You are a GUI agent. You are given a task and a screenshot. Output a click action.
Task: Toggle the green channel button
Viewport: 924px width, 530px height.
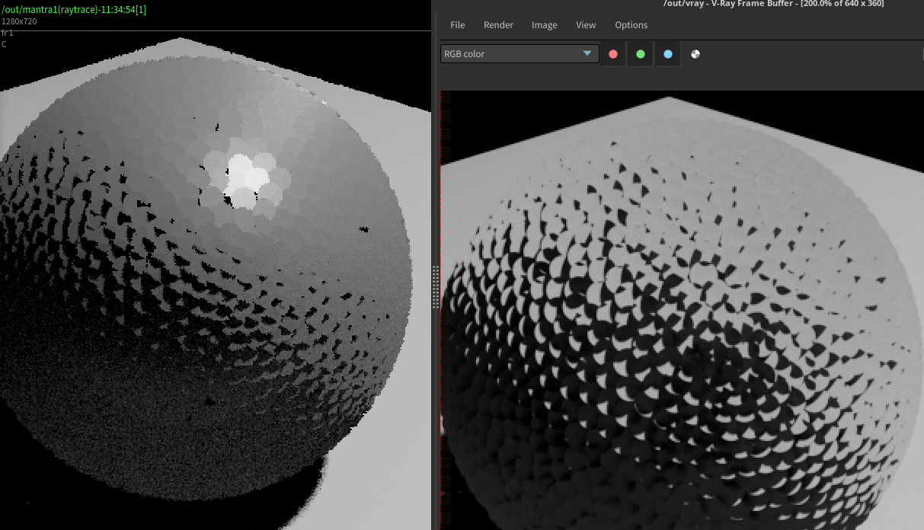click(641, 54)
